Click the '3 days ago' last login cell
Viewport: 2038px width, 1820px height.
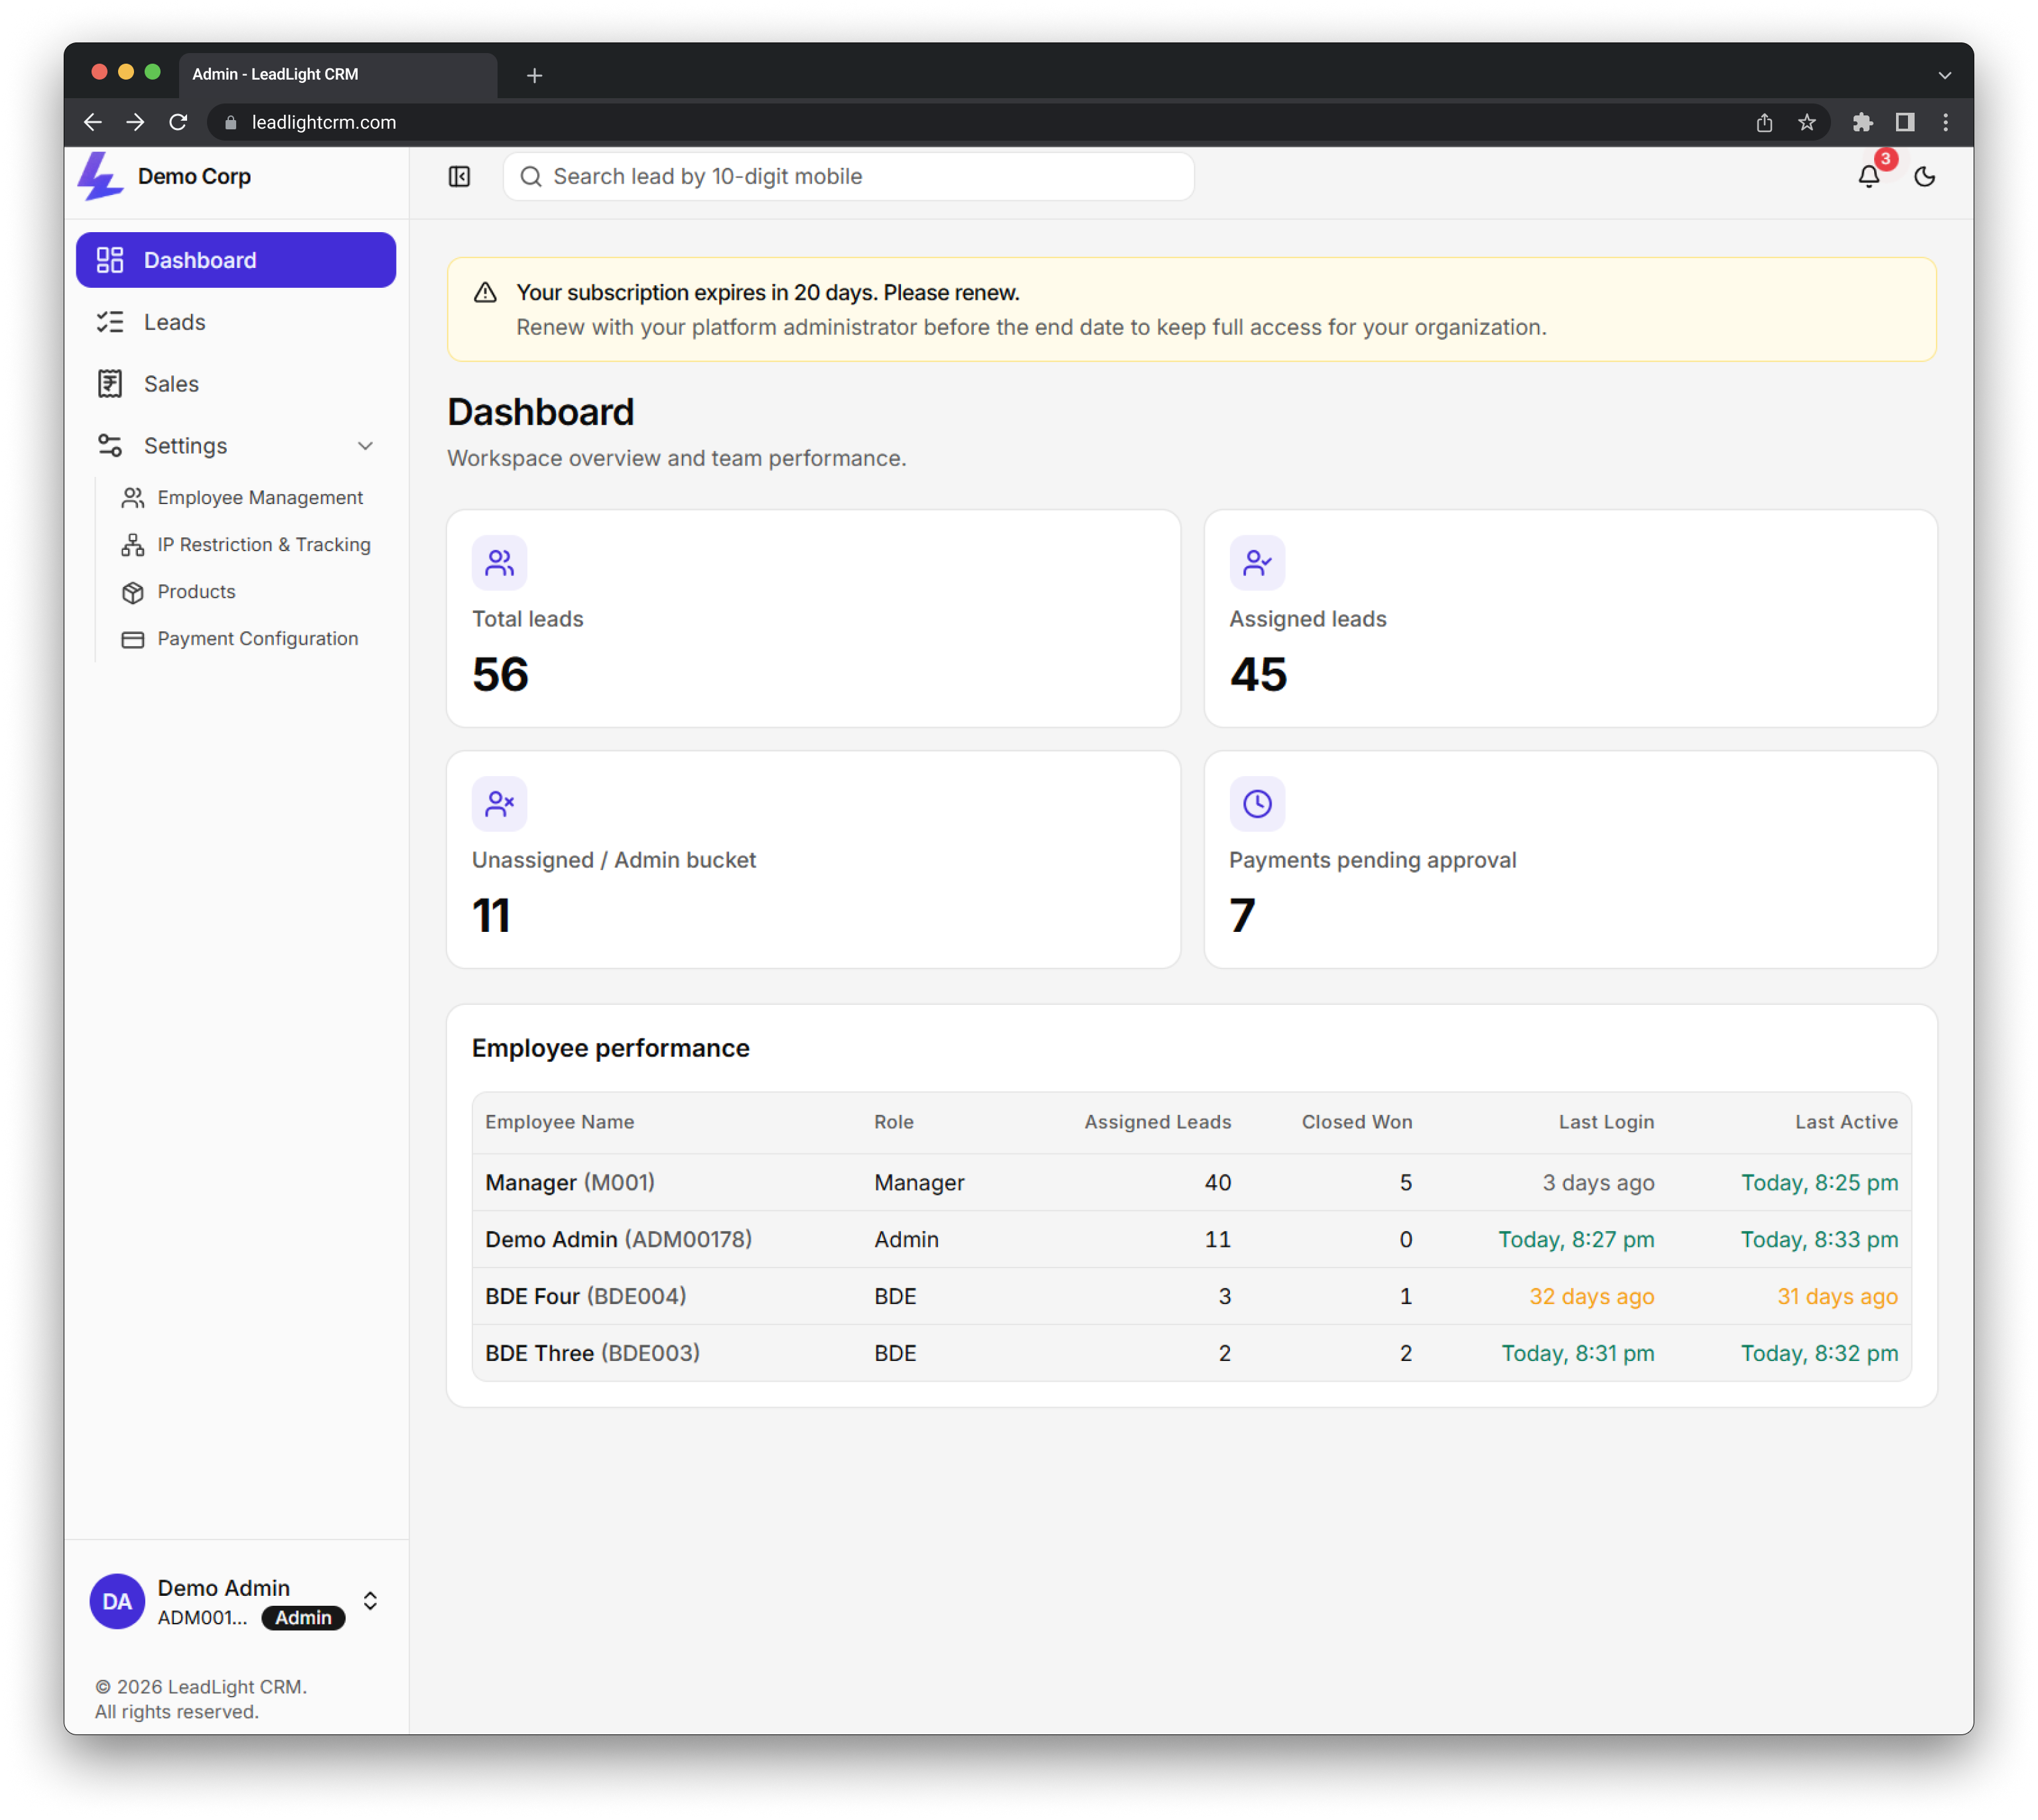[1598, 1183]
